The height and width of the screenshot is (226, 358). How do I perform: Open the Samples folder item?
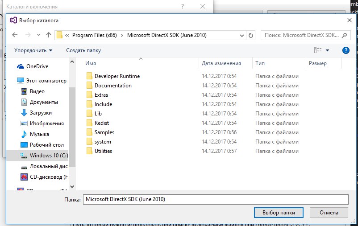pyautogui.click(x=104, y=132)
